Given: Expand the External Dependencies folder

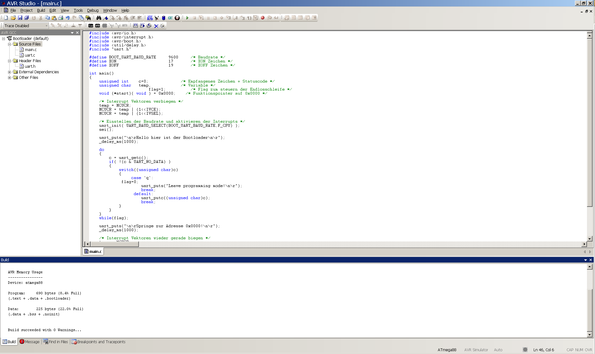Looking at the screenshot, I should (10, 72).
